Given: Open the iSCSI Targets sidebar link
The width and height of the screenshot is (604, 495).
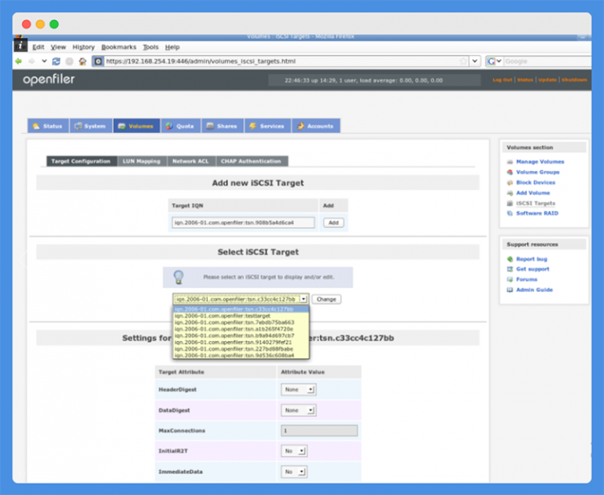Looking at the screenshot, I should pos(536,203).
